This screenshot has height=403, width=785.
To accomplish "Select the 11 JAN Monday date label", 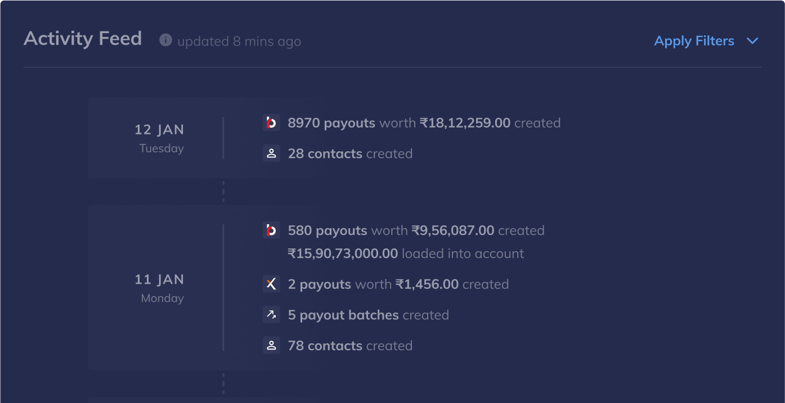I will (159, 288).
